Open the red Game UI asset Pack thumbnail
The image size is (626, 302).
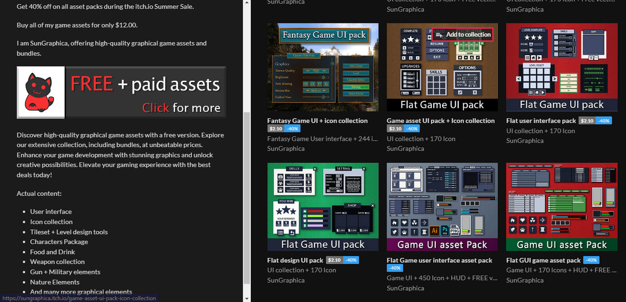point(561,207)
